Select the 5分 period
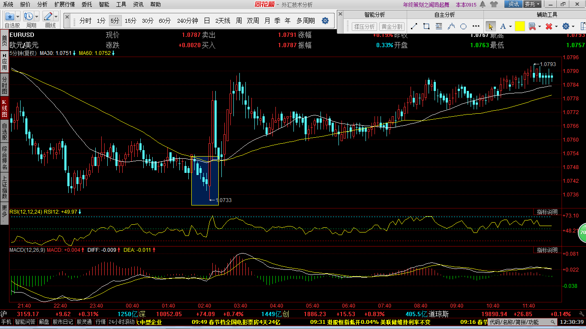586x329 pixels. click(115, 21)
